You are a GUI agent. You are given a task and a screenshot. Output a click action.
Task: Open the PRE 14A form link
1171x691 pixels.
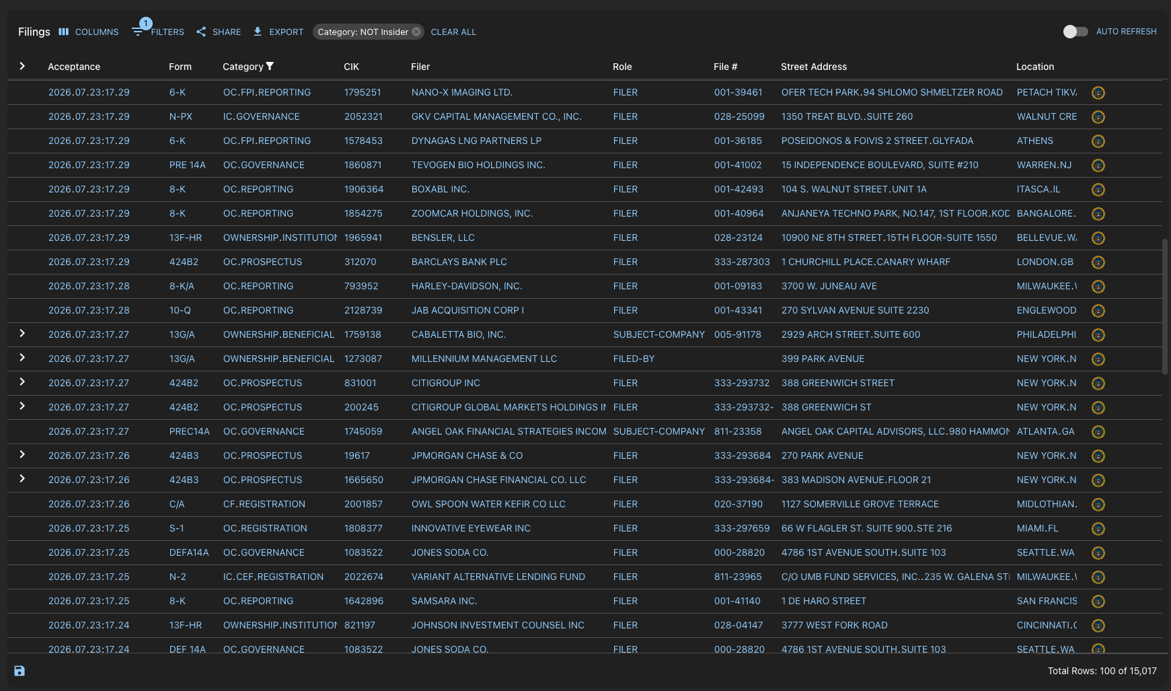188,165
